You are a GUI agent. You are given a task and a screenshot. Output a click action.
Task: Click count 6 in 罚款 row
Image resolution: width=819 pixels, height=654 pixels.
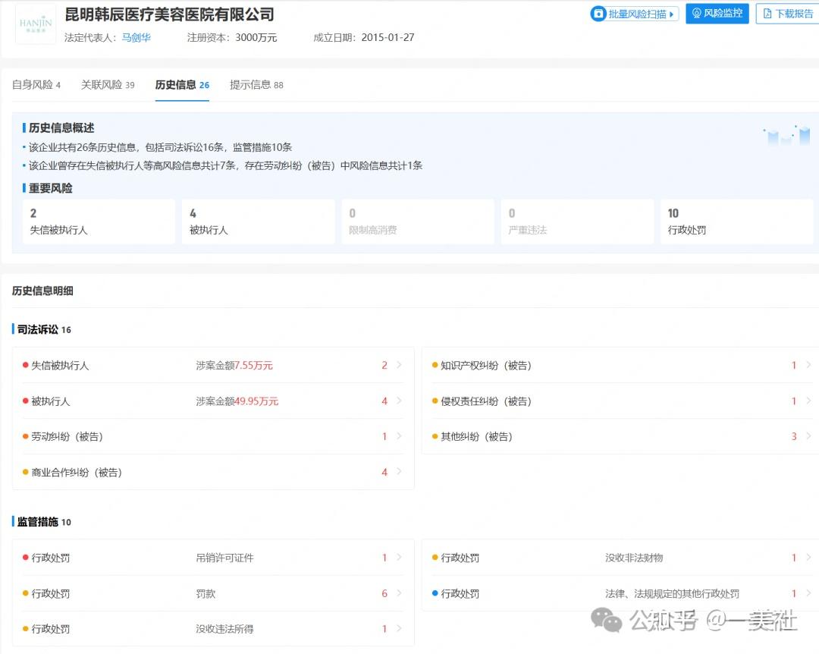(x=384, y=593)
